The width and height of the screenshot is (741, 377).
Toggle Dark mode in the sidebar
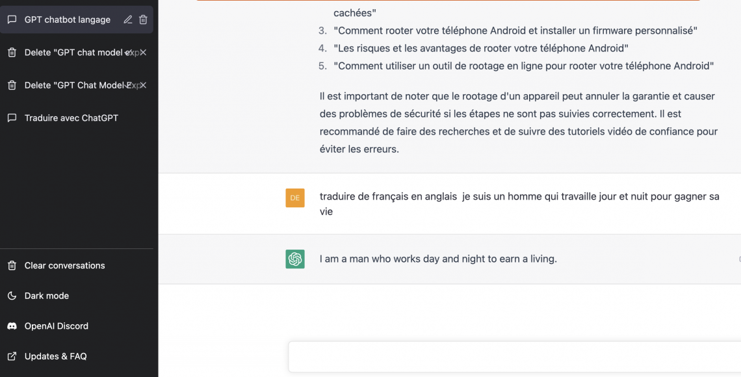click(x=77, y=296)
